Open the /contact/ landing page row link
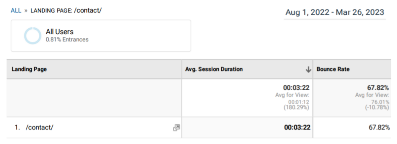This screenshot has width=397, height=144. [39, 128]
